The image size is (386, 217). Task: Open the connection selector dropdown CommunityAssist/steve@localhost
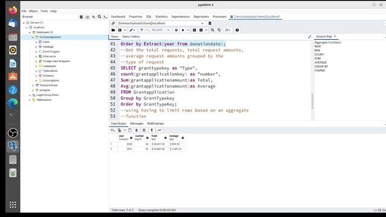pyautogui.click(x=161, y=23)
